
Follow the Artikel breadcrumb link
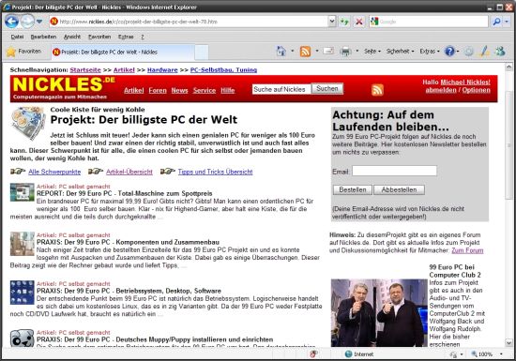(x=124, y=69)
